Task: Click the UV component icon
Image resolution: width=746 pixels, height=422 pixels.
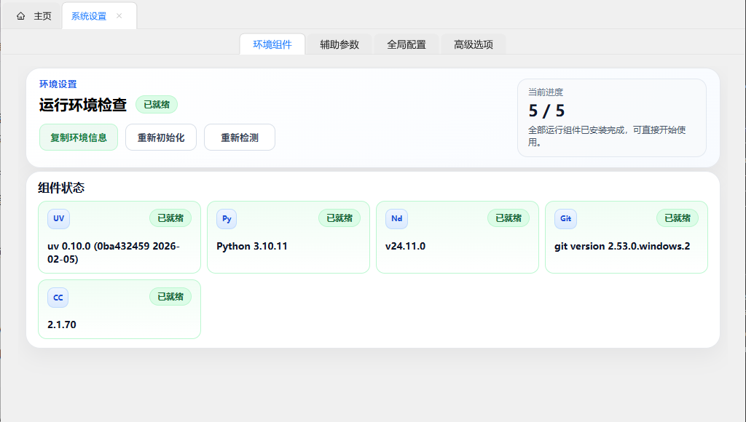Action: click(x=58, y=218)
